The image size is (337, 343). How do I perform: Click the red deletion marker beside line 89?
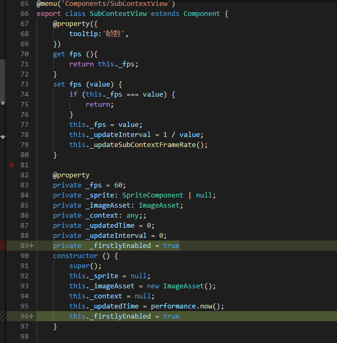(x=3, y=246)
